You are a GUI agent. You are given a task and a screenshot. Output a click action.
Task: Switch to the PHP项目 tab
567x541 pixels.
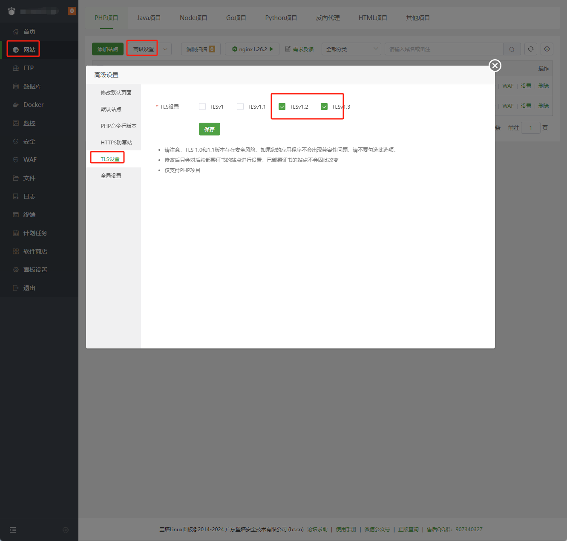(106, 18)
